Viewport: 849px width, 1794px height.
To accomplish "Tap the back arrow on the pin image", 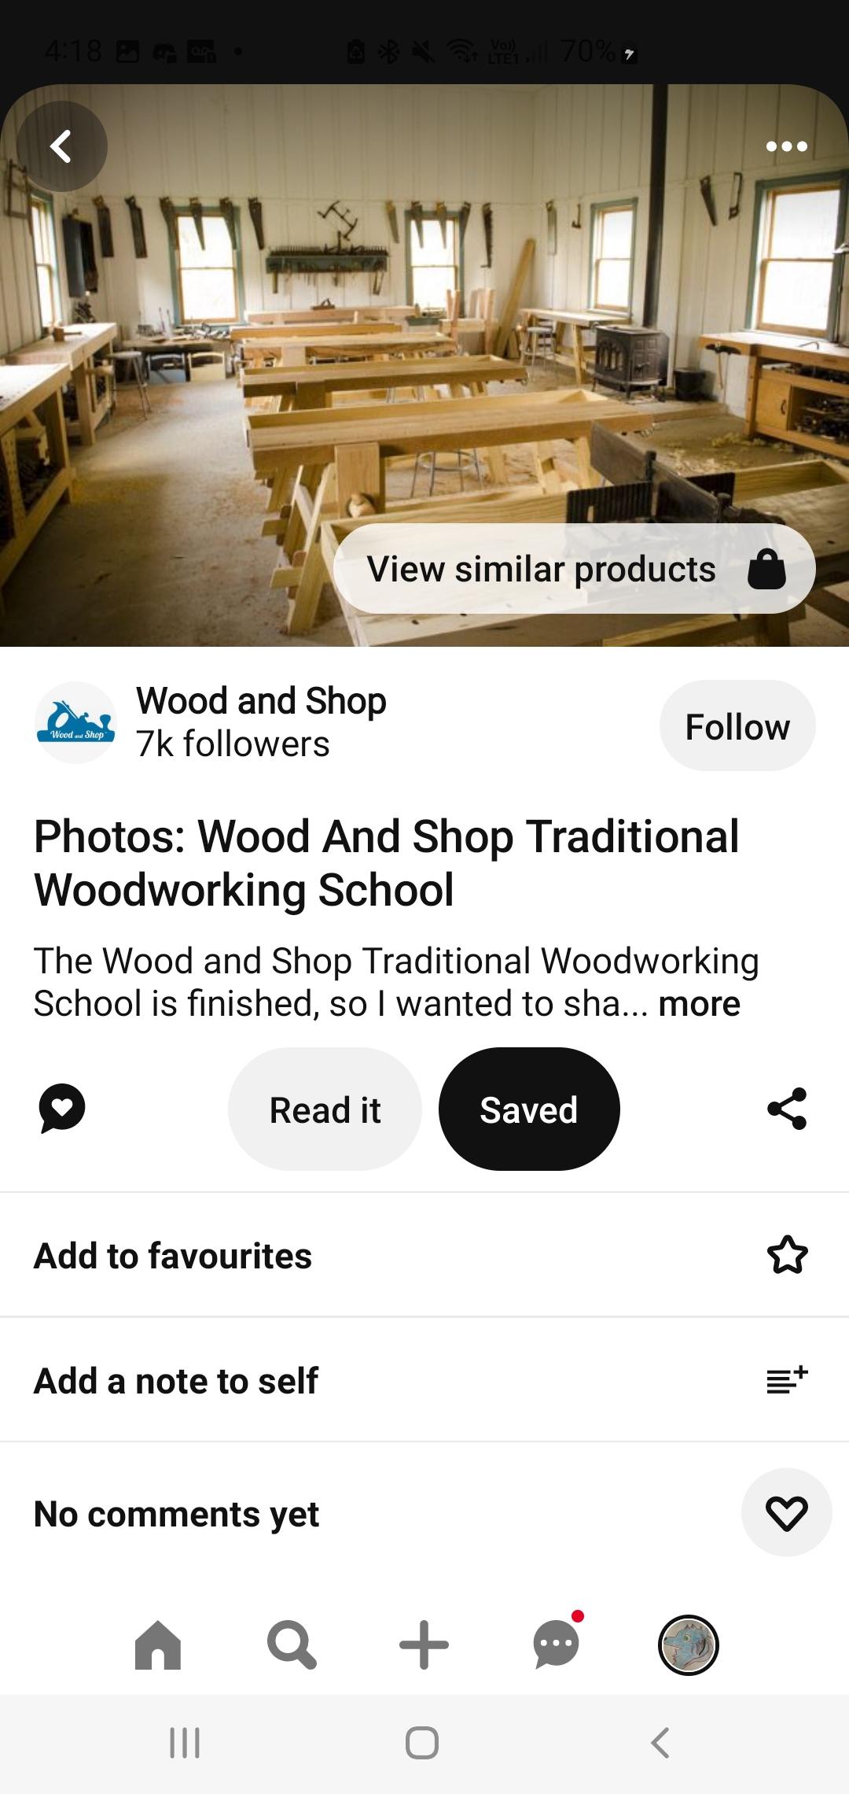I will coord(61,146).
